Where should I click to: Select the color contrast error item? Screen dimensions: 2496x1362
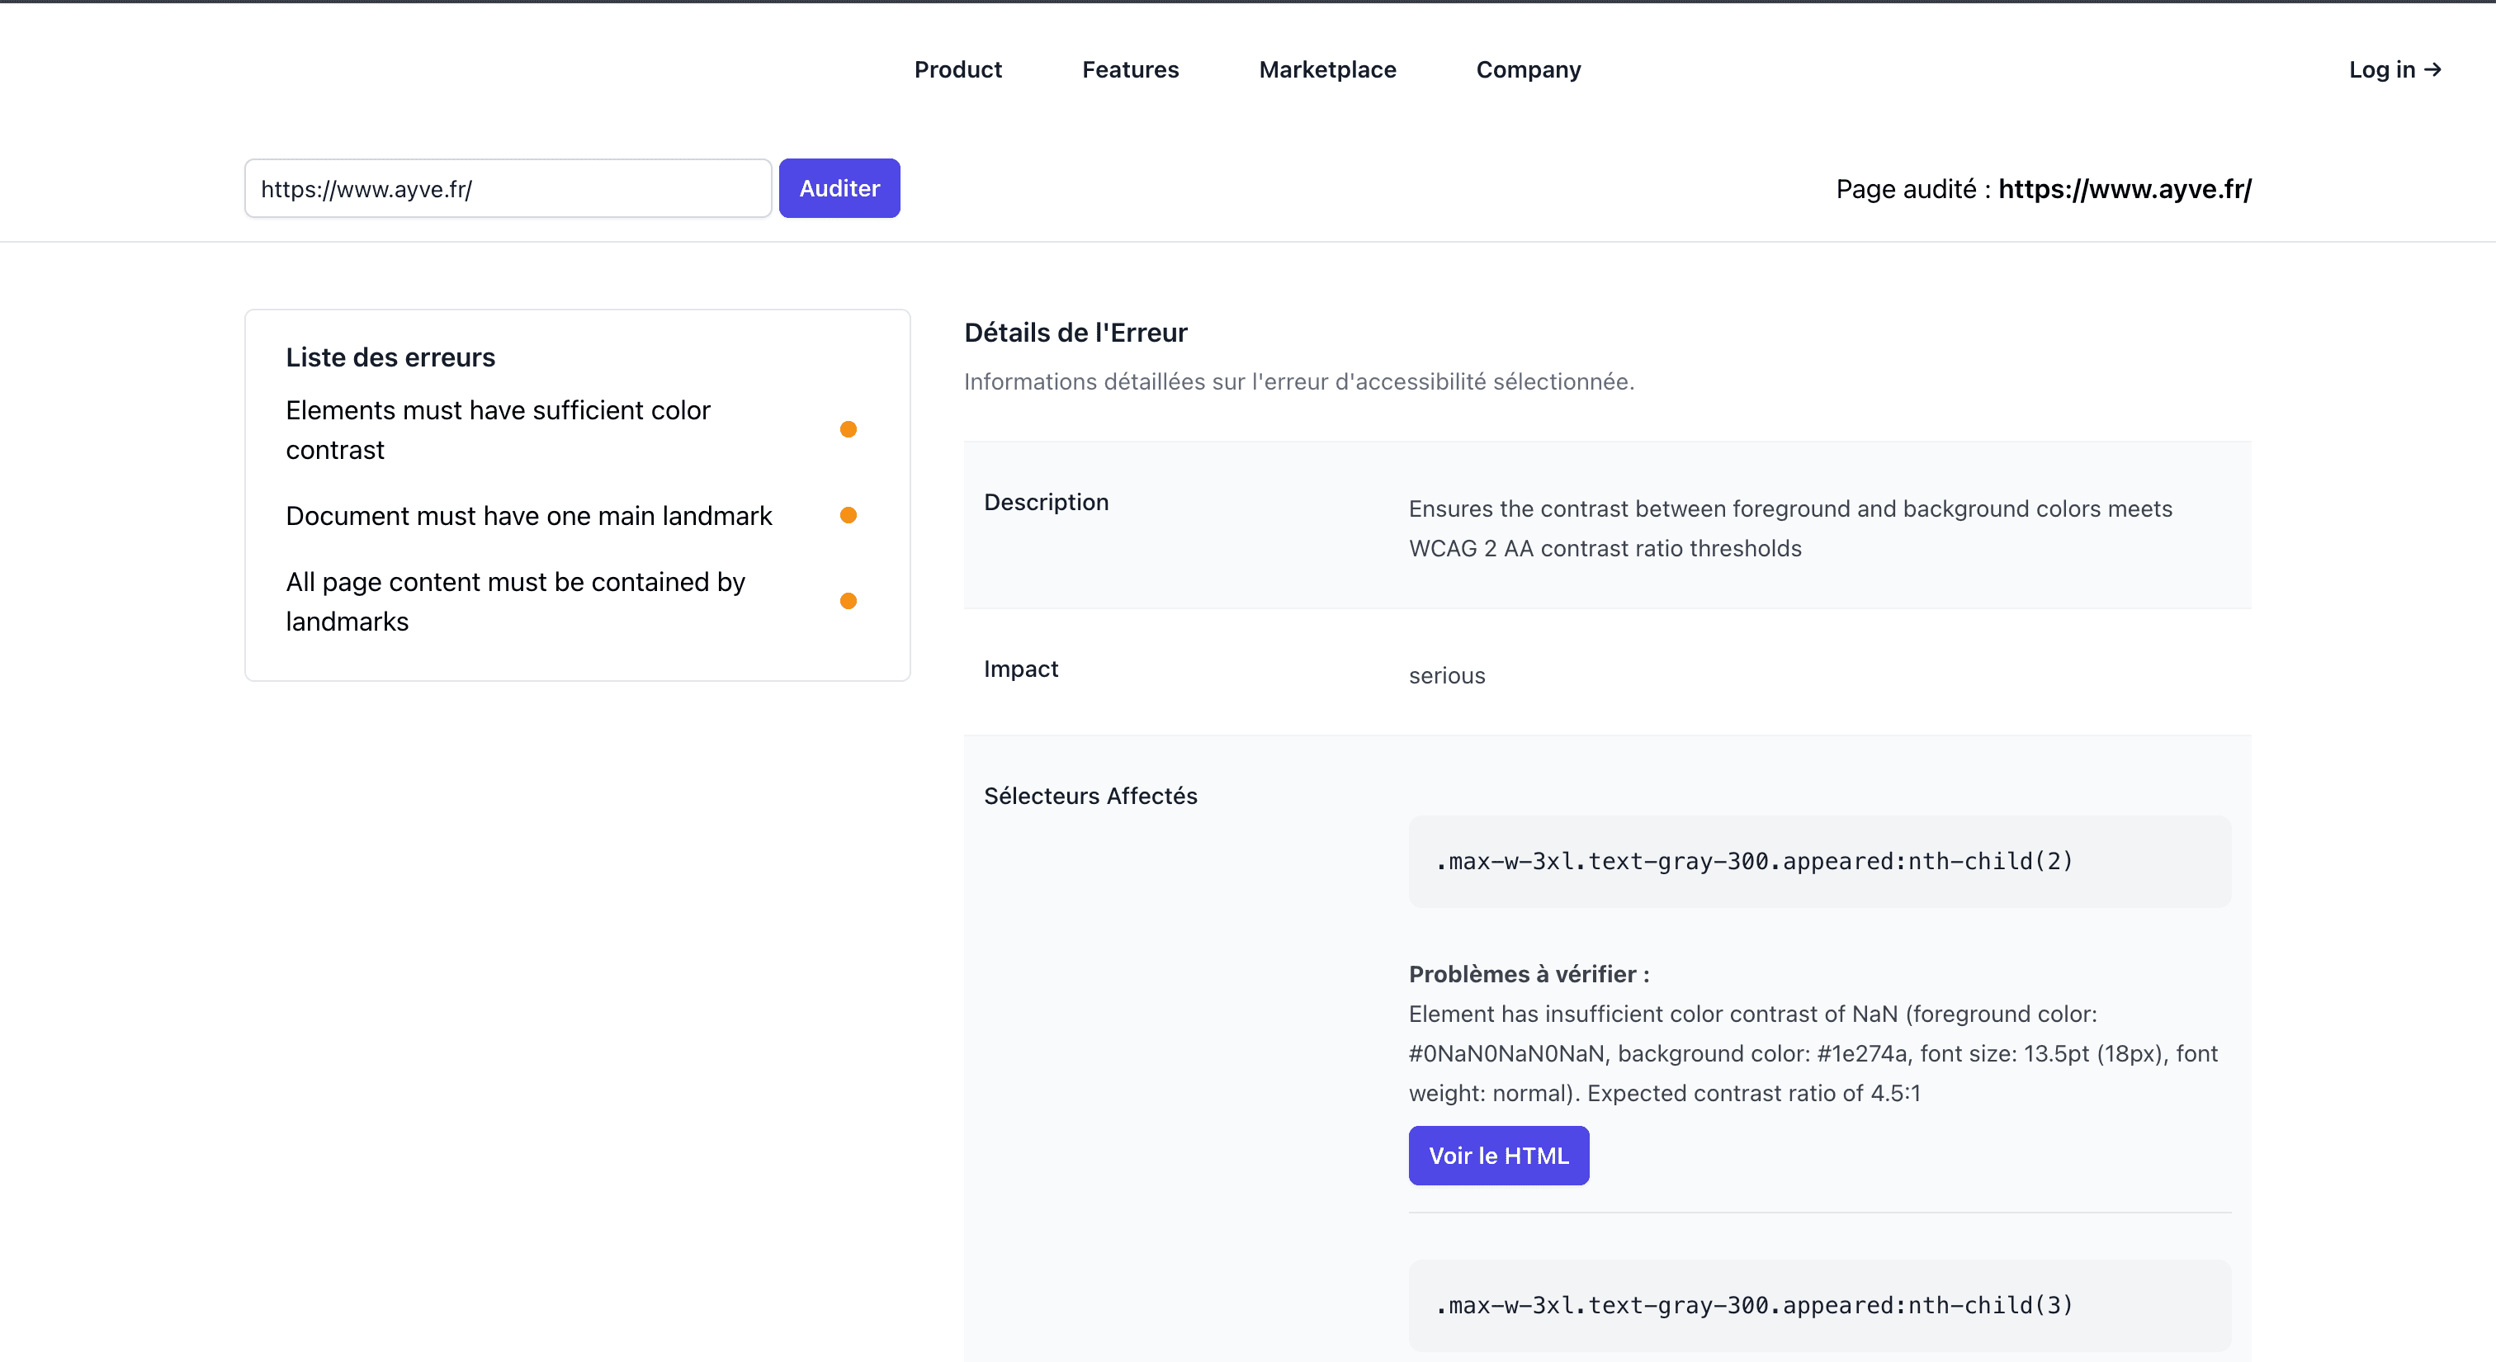pyautogui.click(x=498, y=430)
